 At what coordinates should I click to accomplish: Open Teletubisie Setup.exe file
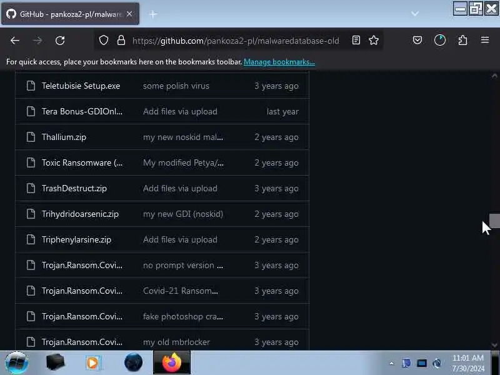tap(81, 86)
